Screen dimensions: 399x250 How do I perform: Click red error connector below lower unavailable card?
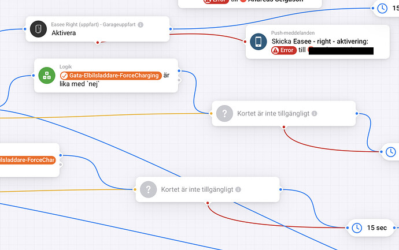click(x=208, y=203)
